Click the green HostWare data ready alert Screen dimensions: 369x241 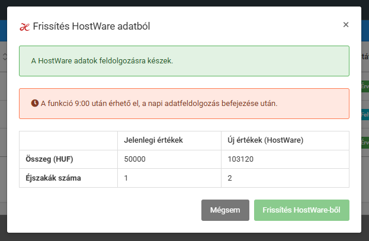[x=184, y=61]
